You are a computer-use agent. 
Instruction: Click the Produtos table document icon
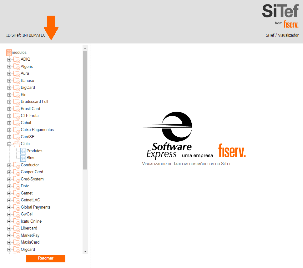(23, 151)
